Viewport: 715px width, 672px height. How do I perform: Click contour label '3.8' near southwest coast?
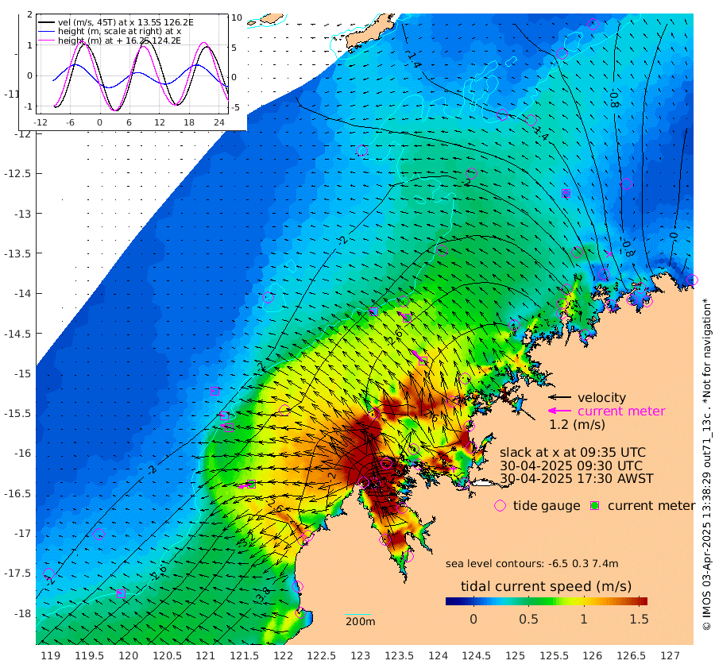coord(263,596)
